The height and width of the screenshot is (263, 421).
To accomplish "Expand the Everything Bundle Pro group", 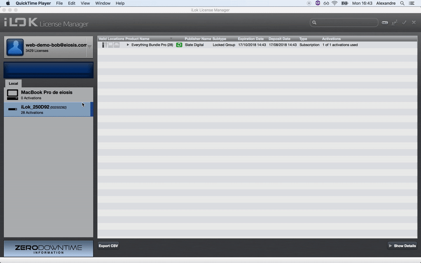I will point(128,45).
